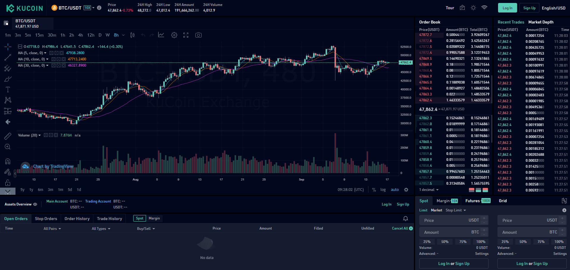
Task: Open the All Pairs filter dropdown
Action: (x=52, y=229)
